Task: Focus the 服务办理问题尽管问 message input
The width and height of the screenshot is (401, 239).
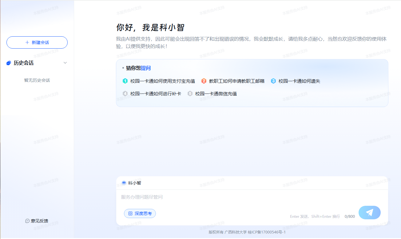Action: point(252,197)
